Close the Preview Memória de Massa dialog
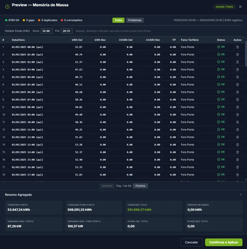Viewport: 247px width, 249px height. pyautogui.click(x=240, y=7)
